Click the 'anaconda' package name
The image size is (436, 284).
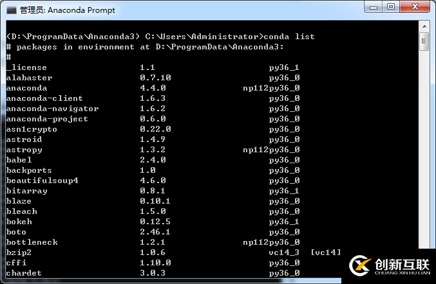[26, 88]
